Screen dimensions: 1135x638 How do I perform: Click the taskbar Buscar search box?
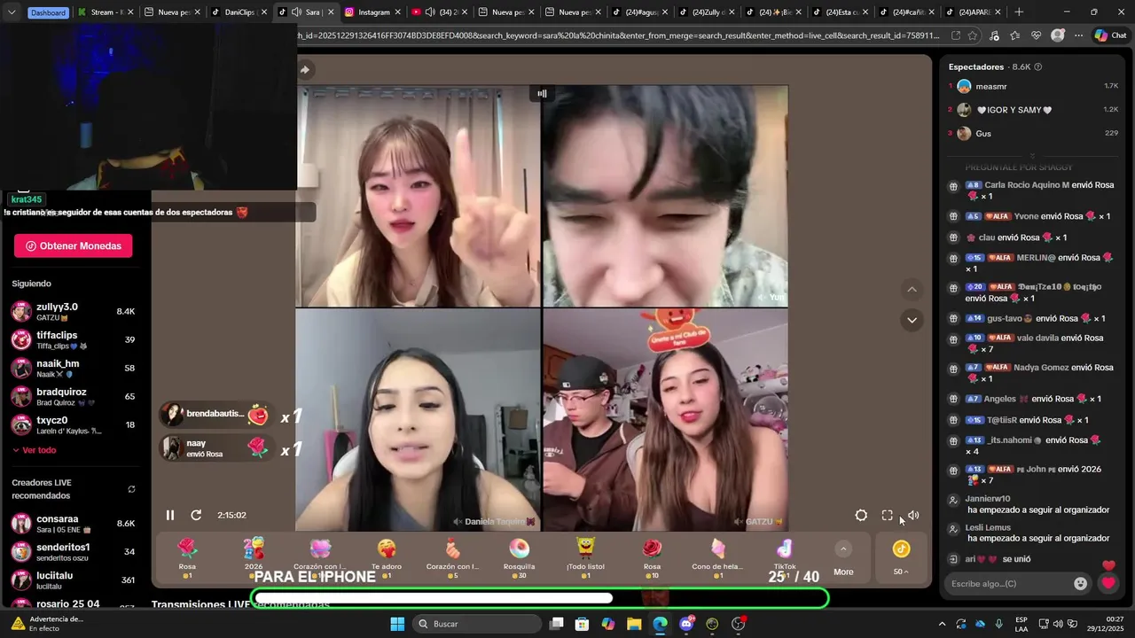(475, 624)
